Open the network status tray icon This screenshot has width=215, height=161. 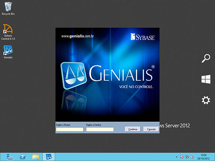187,157
